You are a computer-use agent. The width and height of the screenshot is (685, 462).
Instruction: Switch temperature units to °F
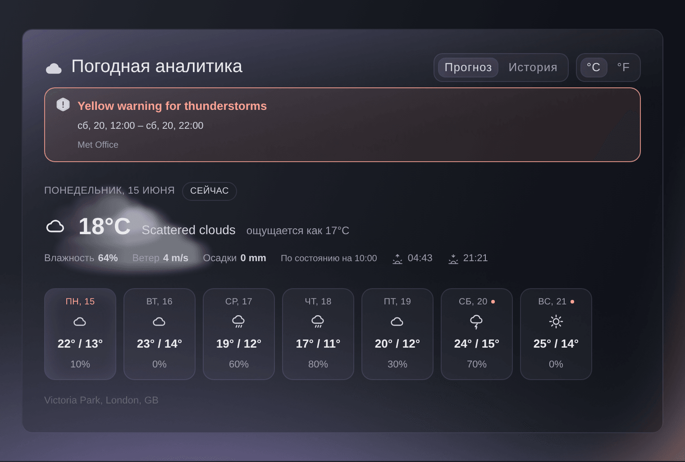623,68
